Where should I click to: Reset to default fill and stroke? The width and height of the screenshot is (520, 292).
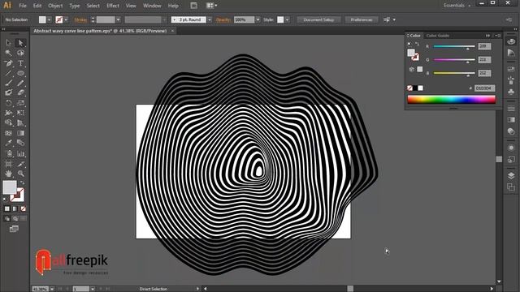(5, 200)
